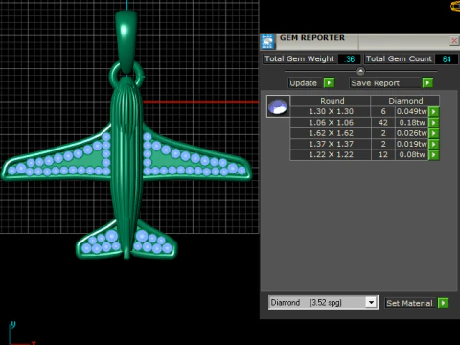
Task: Click the green arrow for the 1.62 X 1.62 row
Action: 434,133
